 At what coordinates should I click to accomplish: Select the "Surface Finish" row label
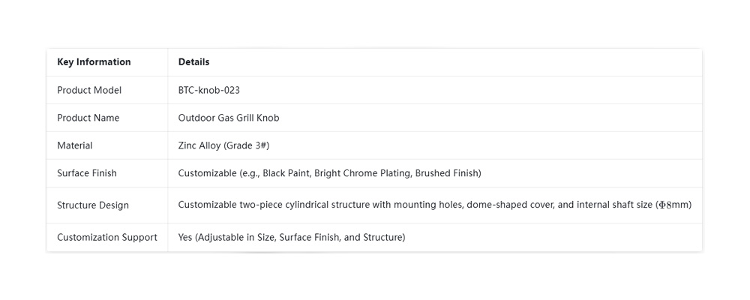tap(87, 173)
